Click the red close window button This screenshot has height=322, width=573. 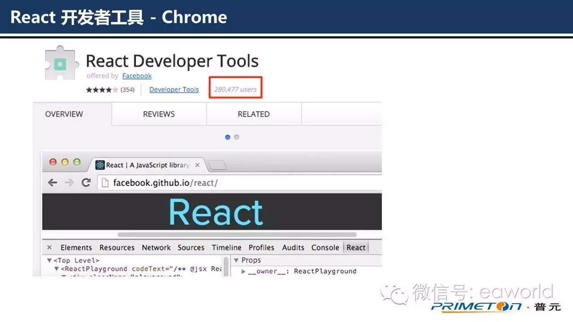(x=53, y=162)
